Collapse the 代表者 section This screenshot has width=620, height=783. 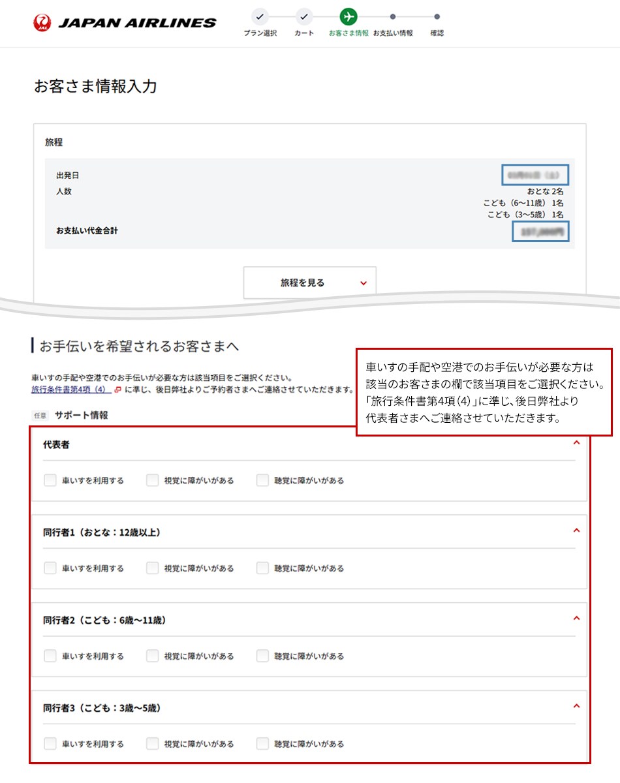click(x=576, y=443)
